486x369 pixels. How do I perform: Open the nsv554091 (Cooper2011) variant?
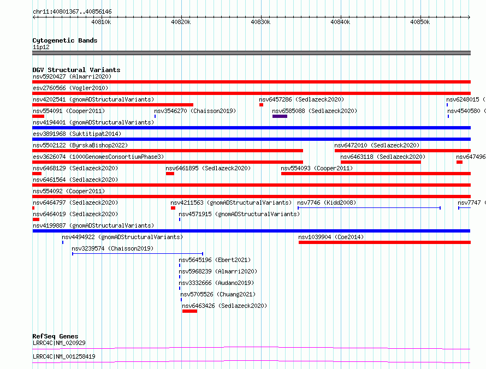pyautogui.click(x=69, y=111)
